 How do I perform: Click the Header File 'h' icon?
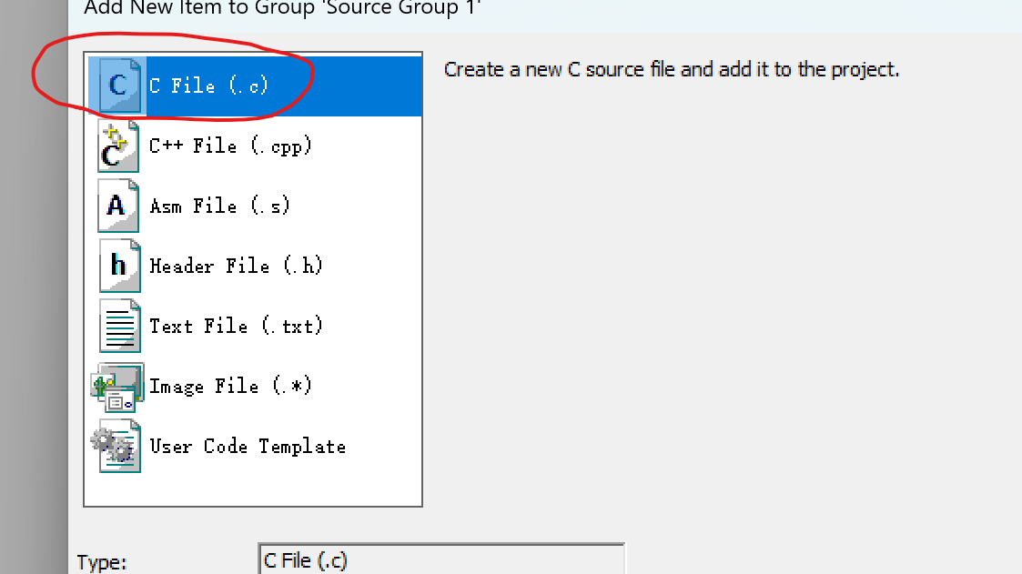click(x=118, y=266)
